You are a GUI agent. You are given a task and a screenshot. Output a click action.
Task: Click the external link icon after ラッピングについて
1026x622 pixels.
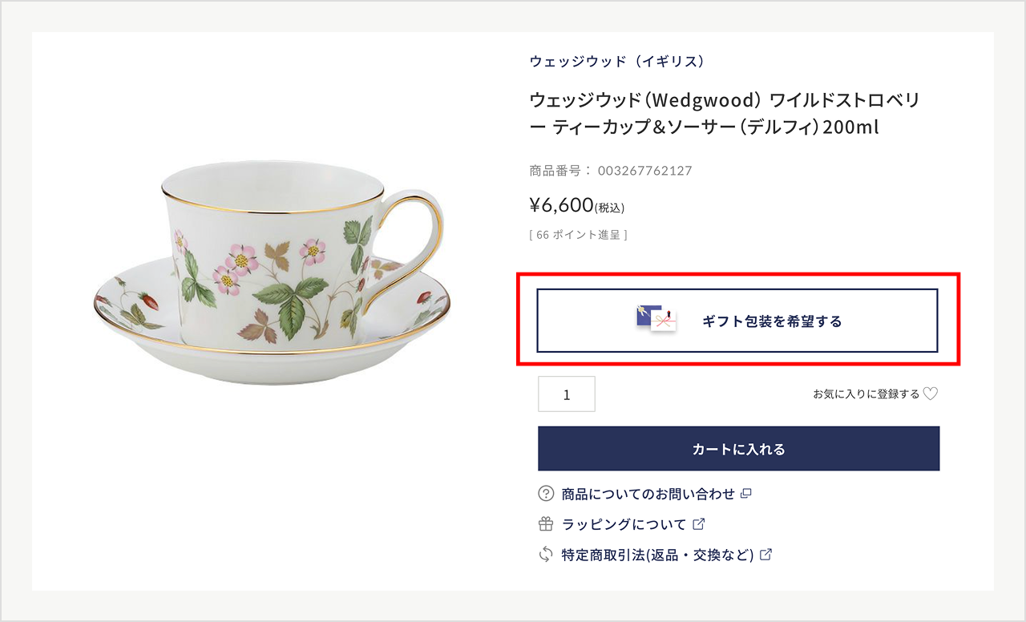(x=698, y=524)
